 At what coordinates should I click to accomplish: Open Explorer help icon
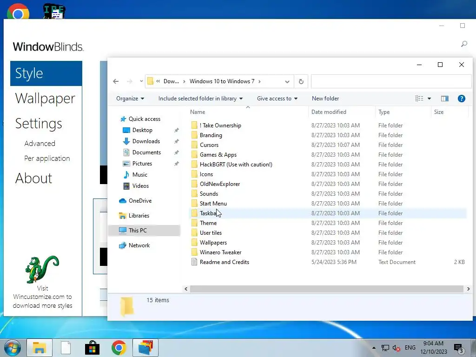point(462,99)
